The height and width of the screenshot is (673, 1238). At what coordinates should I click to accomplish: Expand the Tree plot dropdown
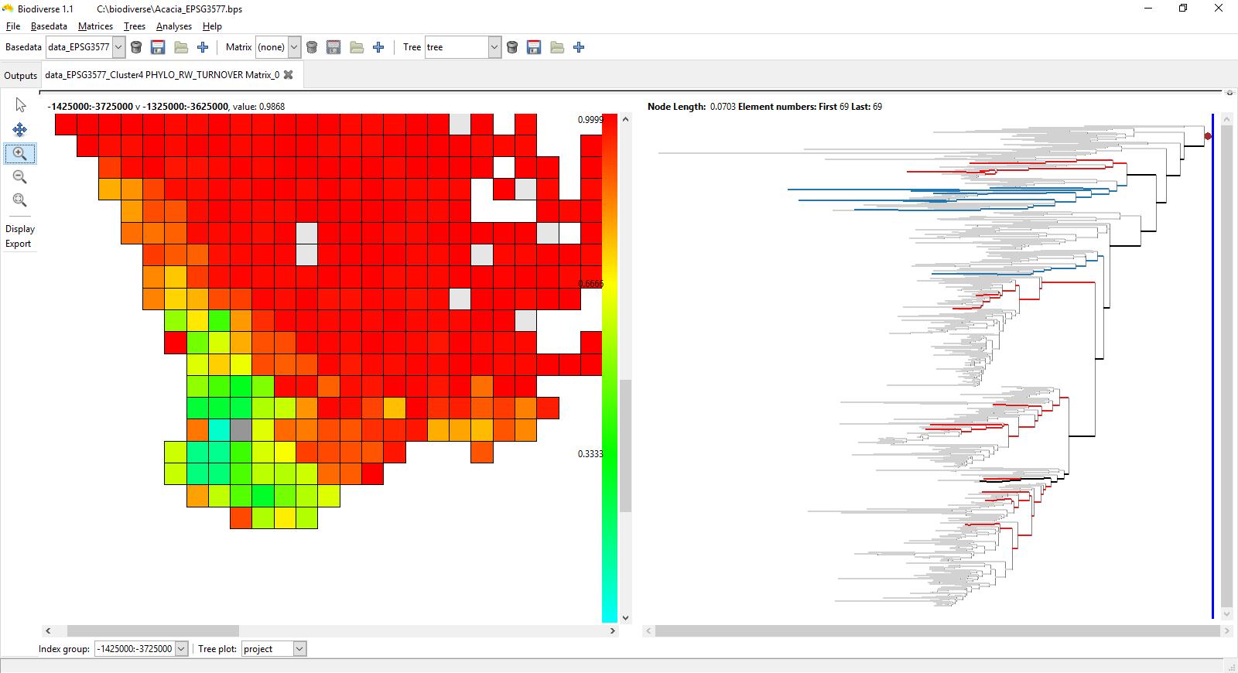tap(299, 649)
